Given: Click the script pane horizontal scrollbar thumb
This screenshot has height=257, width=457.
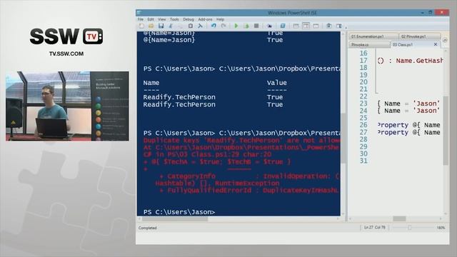Looking at the screenshot, I should [x=399, y=219].
